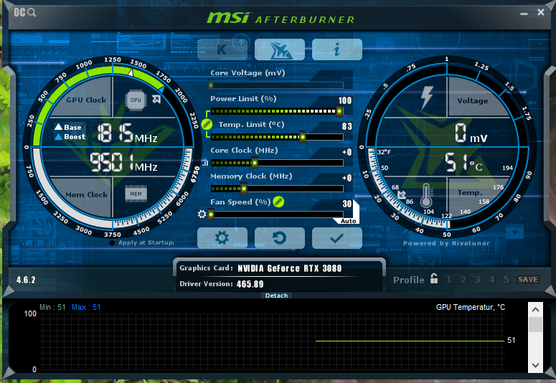
Task: Click the MEM chip icon
Action: pyautogui.click(x=136, y=194)
